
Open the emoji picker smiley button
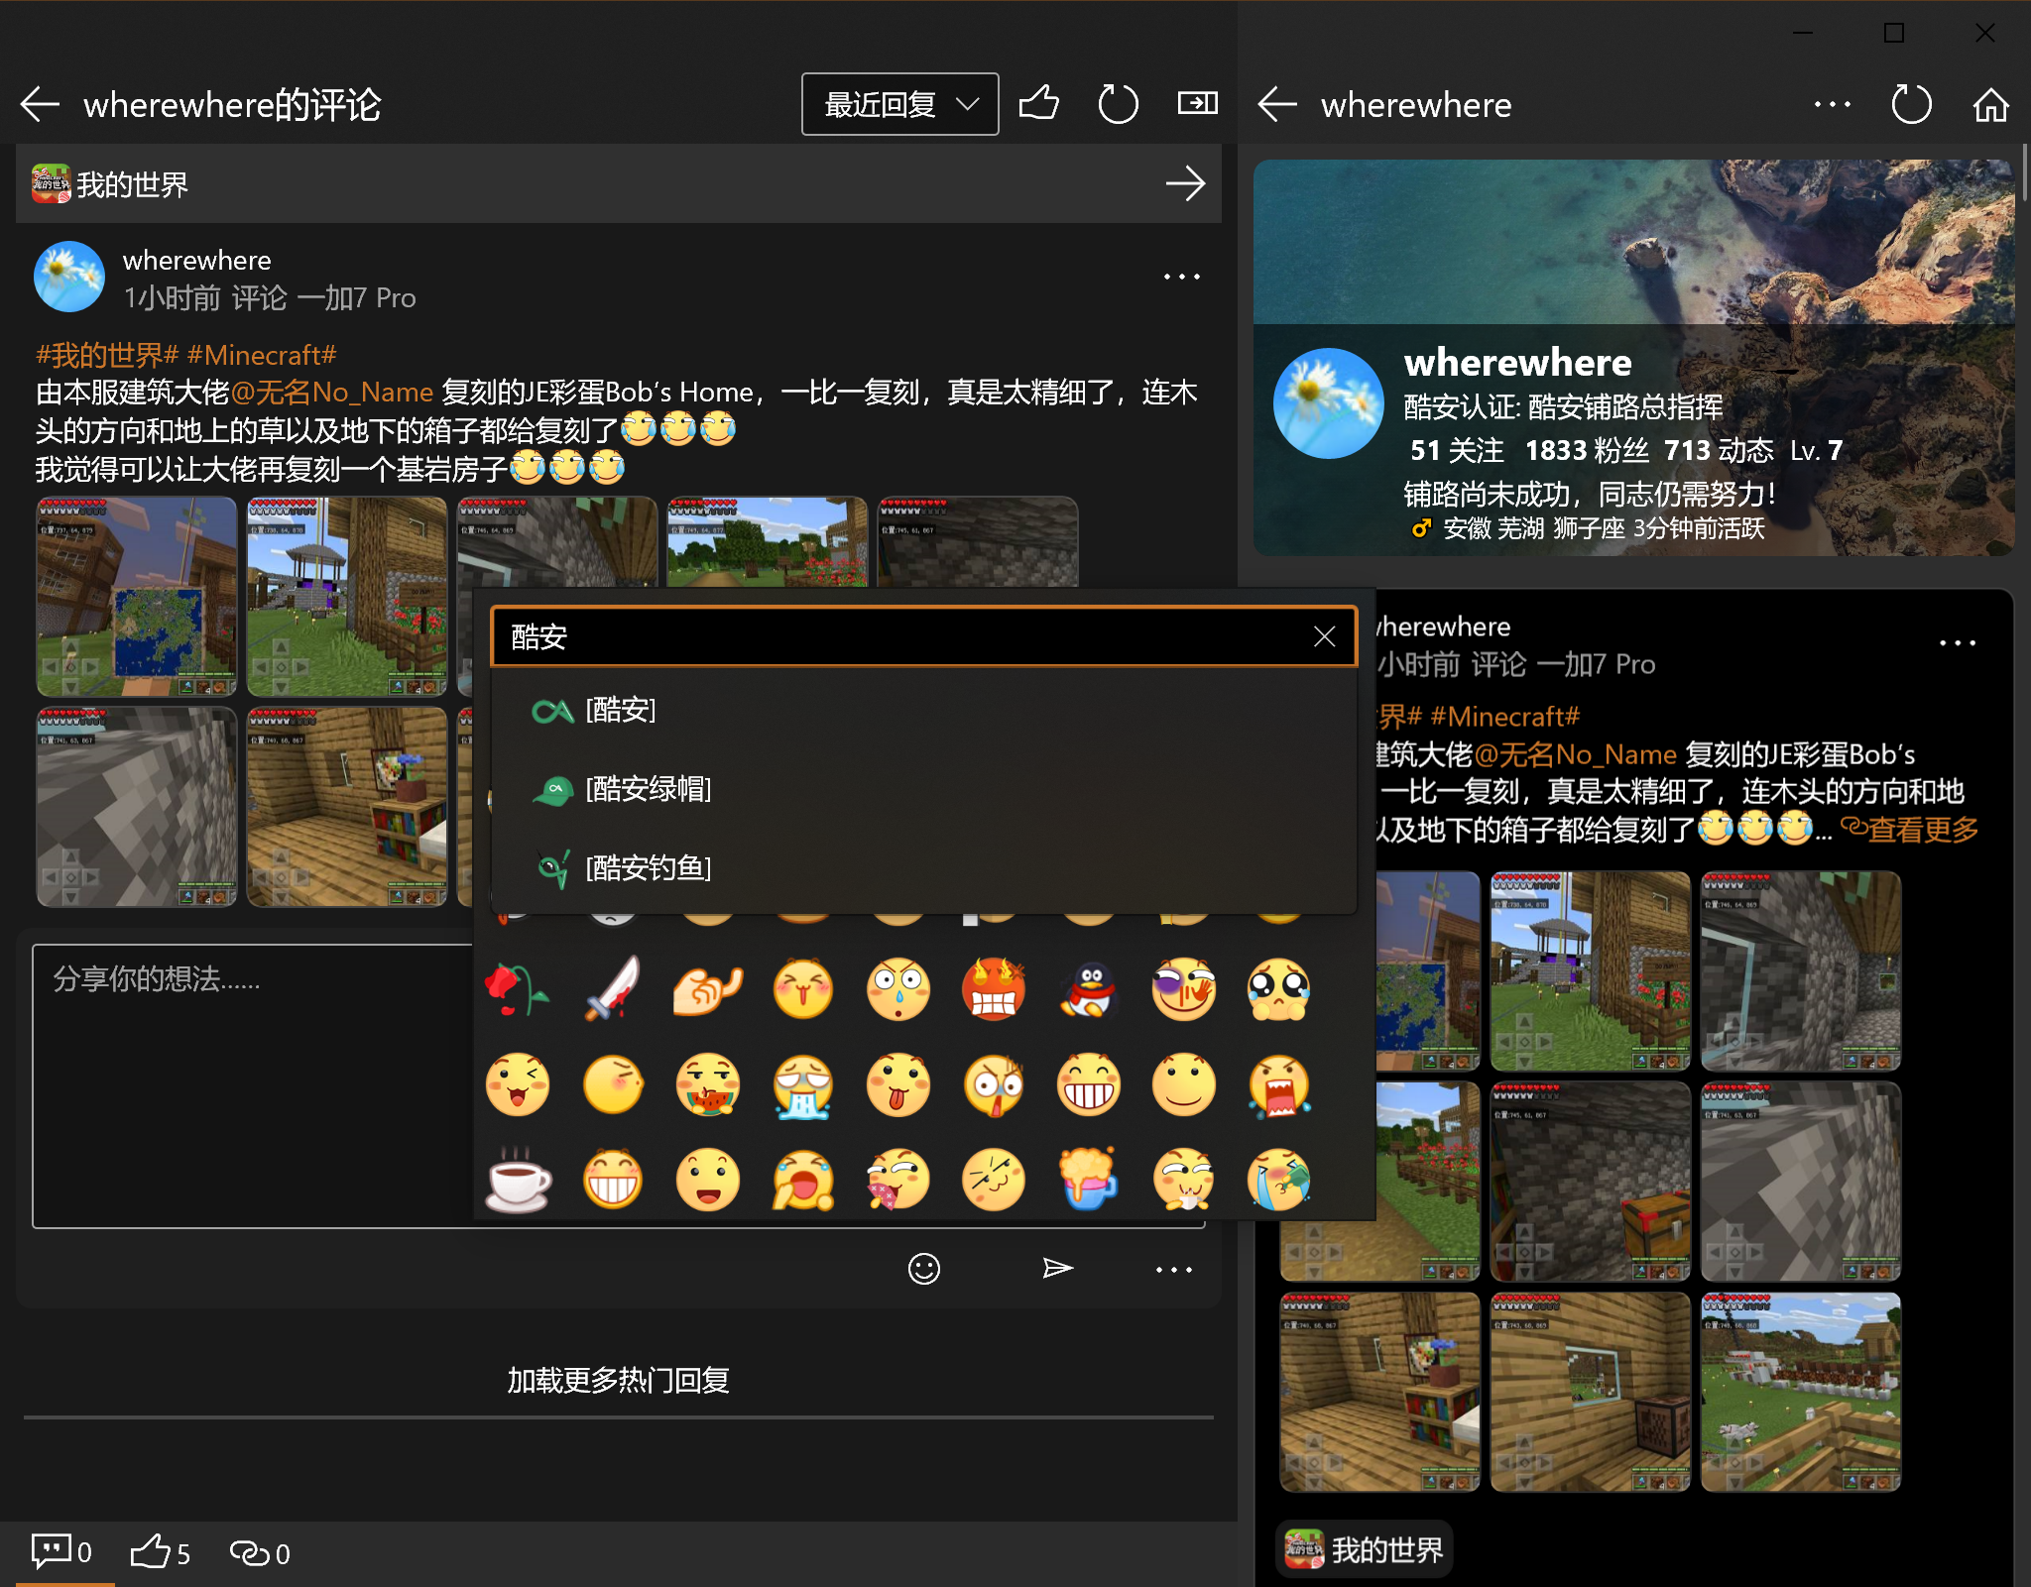tap(923, 1269)
